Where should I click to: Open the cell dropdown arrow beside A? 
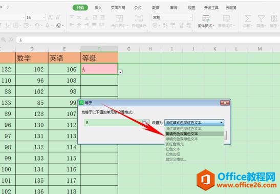(x=120, y=72)
